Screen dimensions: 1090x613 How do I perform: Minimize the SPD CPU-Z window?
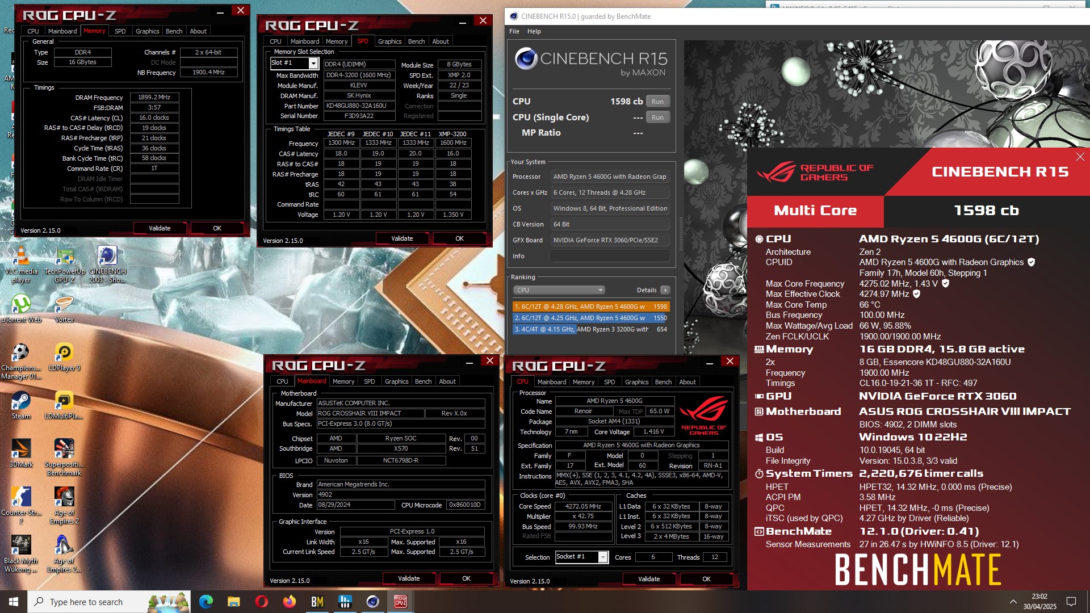463,22
